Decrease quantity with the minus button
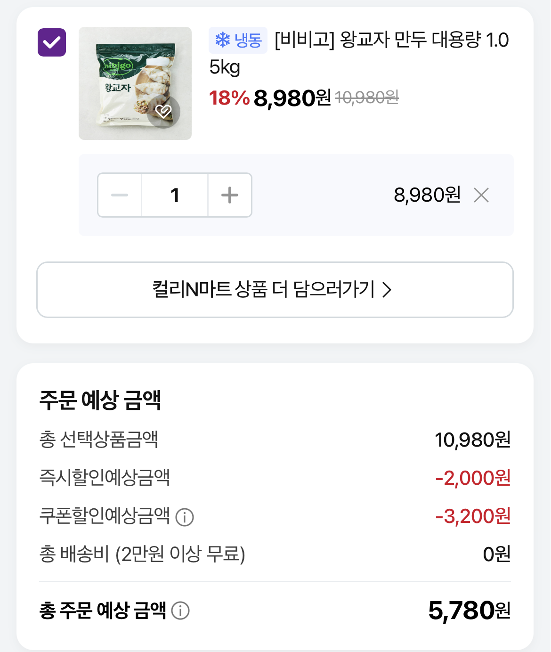This screenshot has width=551, height=652. point(120,195)
